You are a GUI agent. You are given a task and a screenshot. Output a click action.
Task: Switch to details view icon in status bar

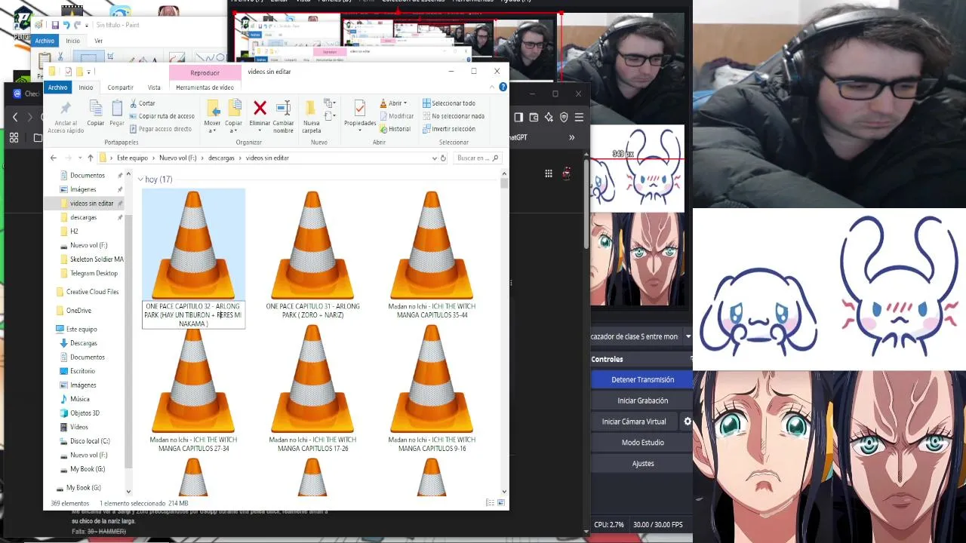pyautogui.click(x=491, y=503)
